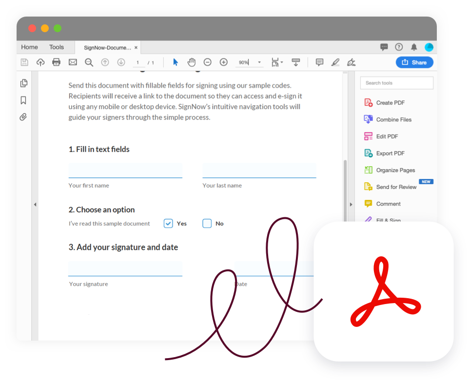
Task: Open the Help question mark icon
Action: click(399, 47)
